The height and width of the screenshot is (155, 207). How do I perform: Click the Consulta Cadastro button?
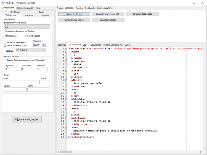108,20
